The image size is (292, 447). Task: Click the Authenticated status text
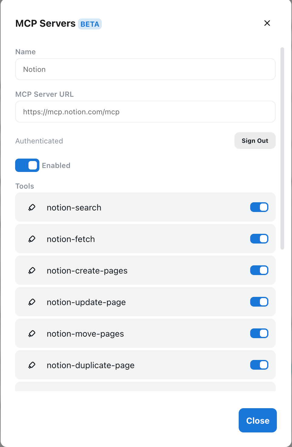pyautogui.click(x=39, y=141)
